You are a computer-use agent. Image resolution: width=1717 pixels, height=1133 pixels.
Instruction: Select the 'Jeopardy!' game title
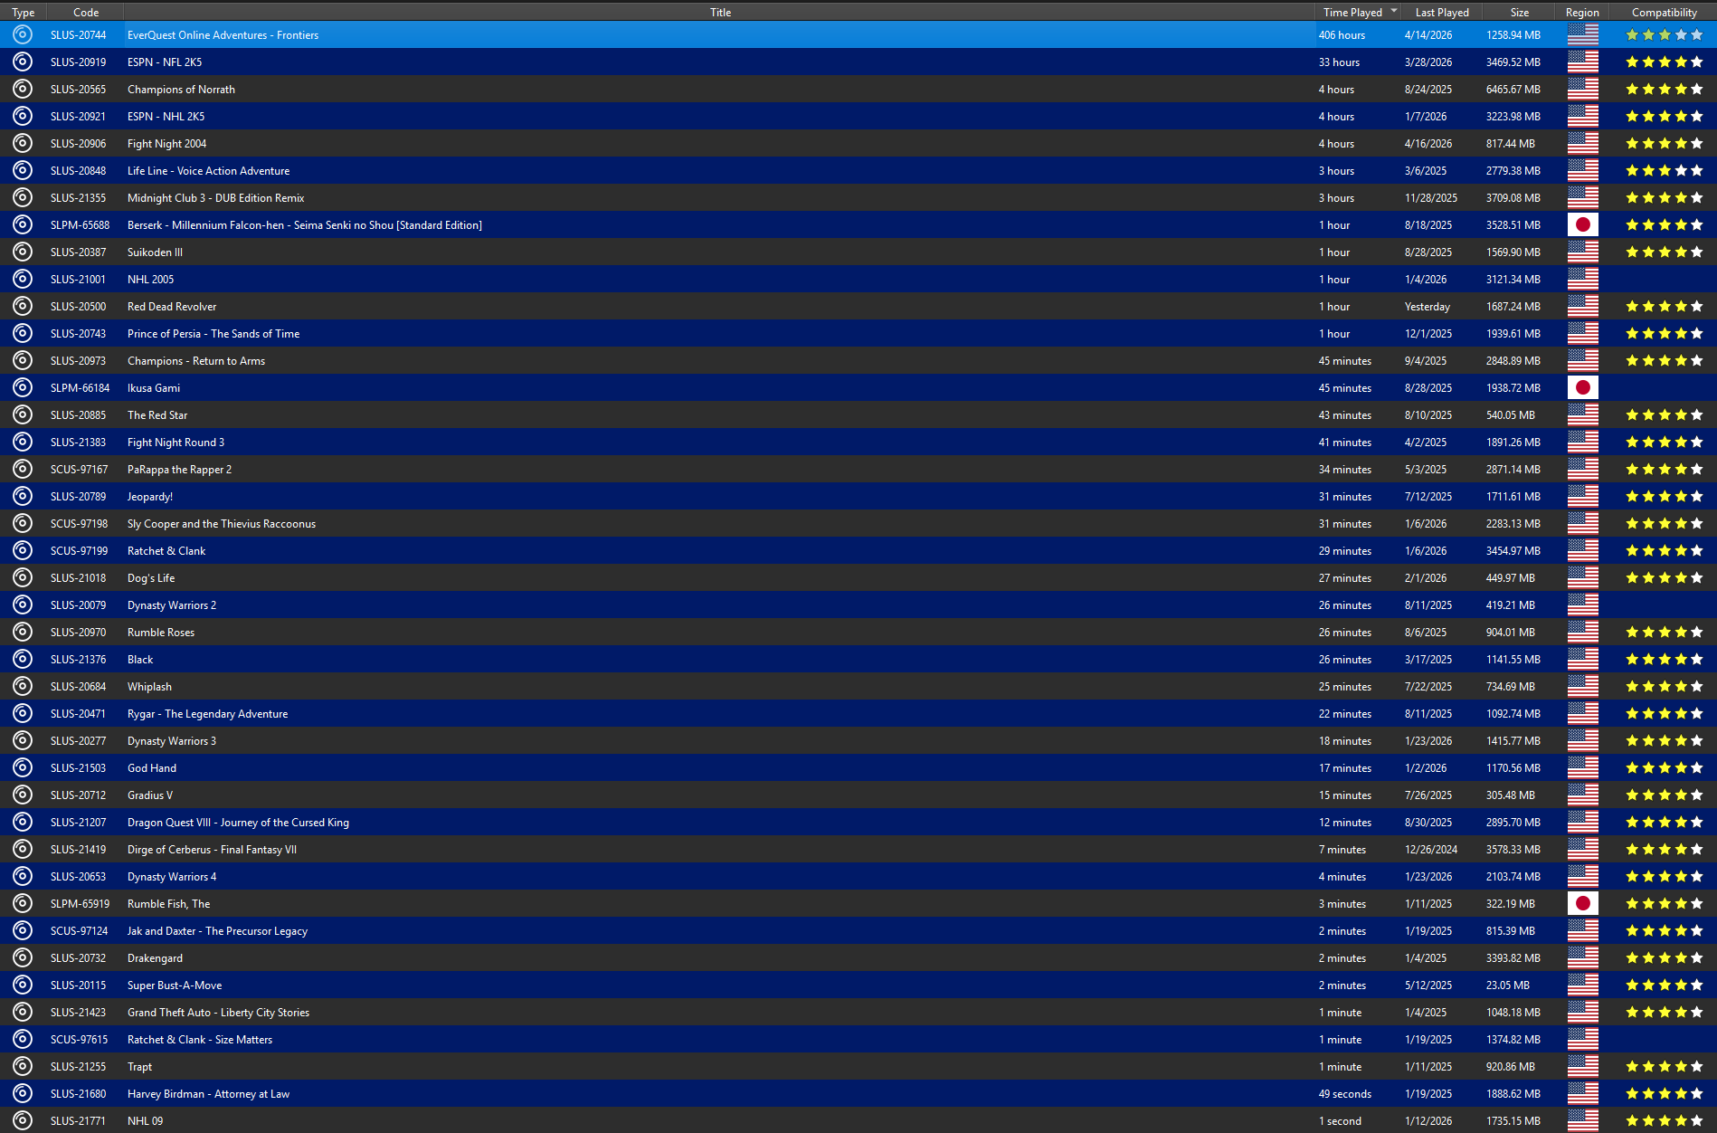pos(150,496)
